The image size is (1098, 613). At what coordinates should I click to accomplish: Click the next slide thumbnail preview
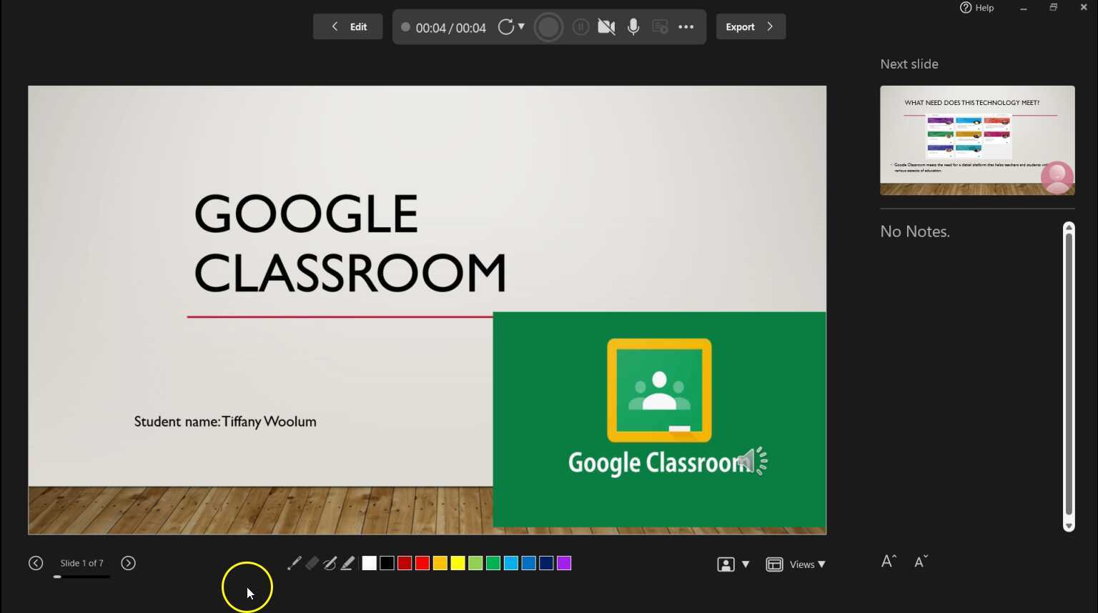pos(976,140)
